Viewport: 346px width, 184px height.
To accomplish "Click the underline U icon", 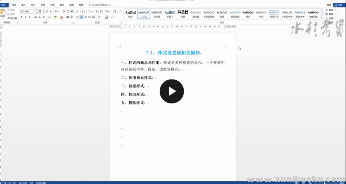I will (x=30, y=17).
